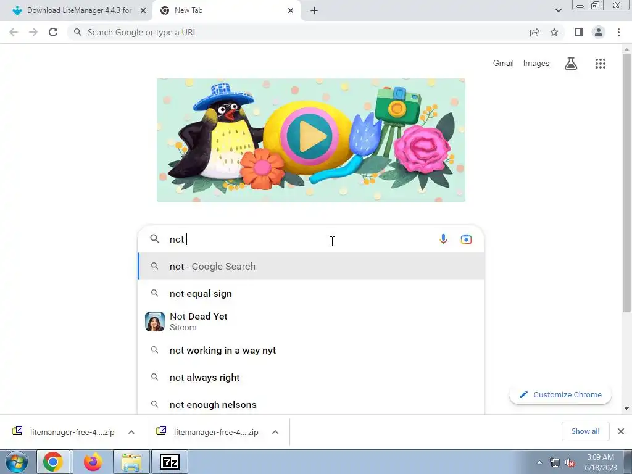
Task: Click the muted volume tray icon
Action: tap(570, 463)
